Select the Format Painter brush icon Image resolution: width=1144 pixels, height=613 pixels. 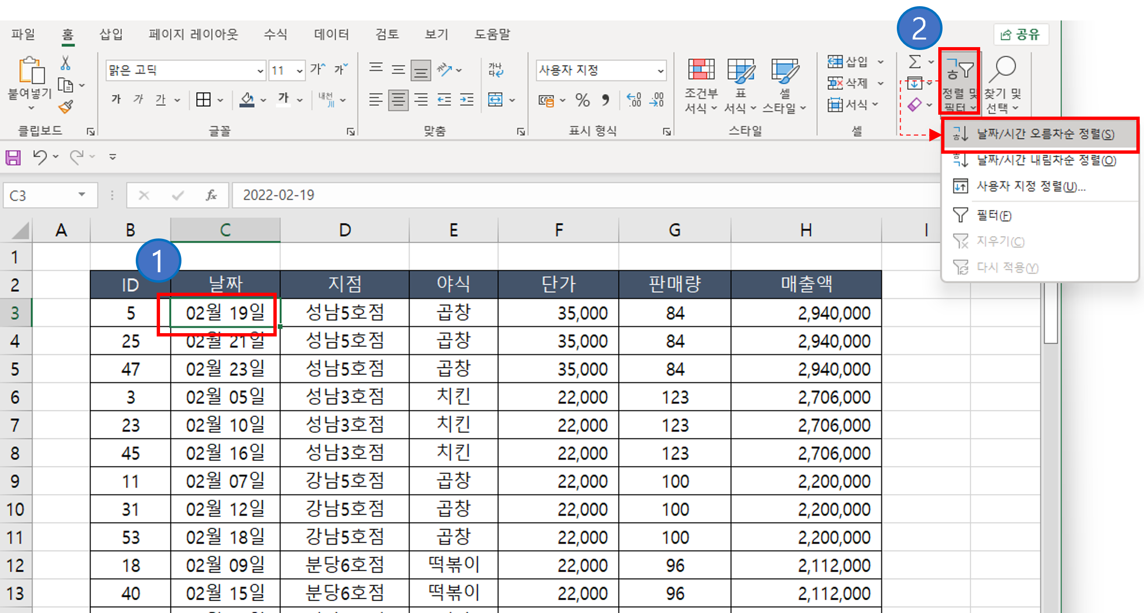click(x=65, y=107)
